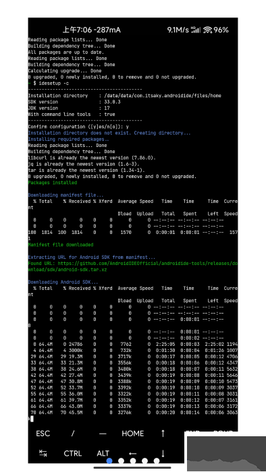
Task: Tap the terminal cursor at the prompt
Action: tap(32, 419)
